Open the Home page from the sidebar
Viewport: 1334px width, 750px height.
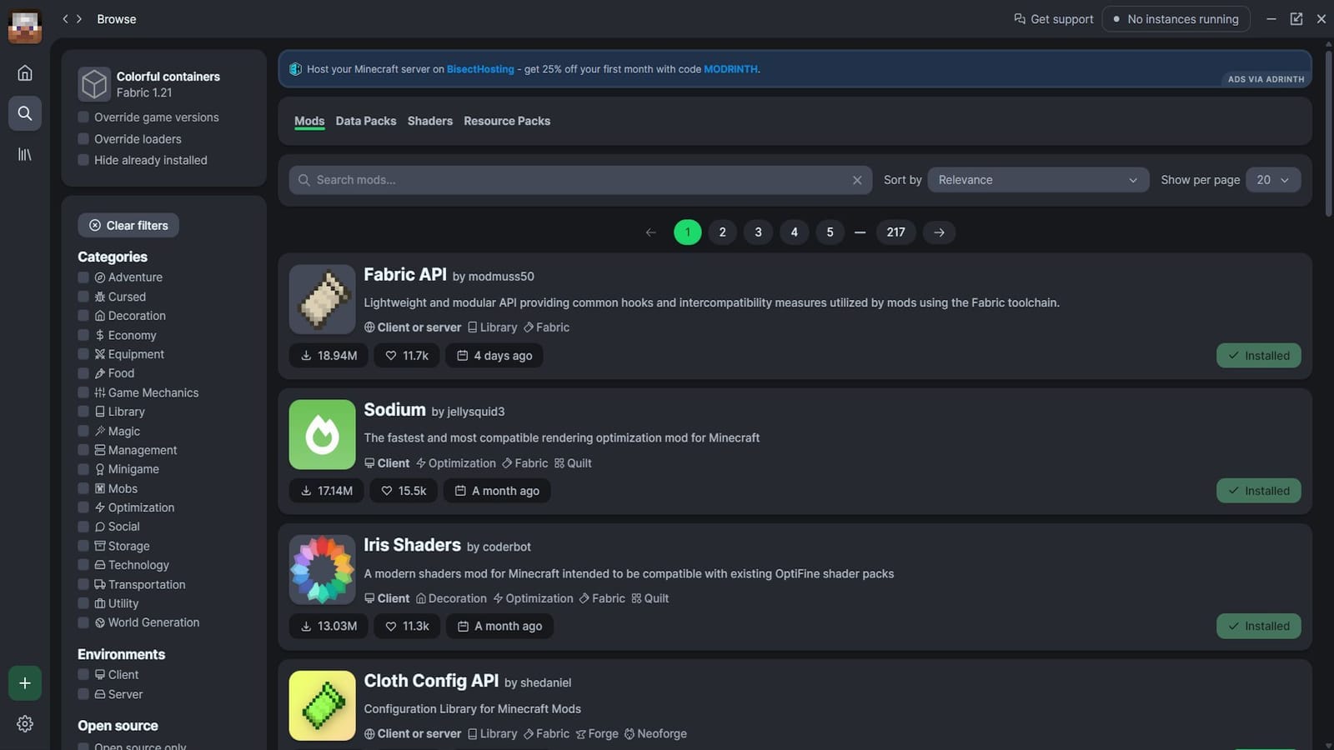click(x=25, y=72)
